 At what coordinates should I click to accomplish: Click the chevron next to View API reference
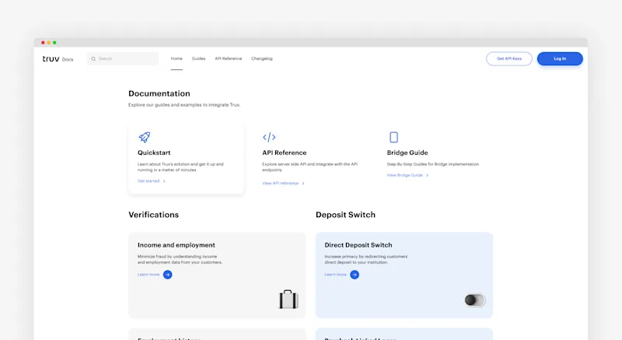coord(303,184)
